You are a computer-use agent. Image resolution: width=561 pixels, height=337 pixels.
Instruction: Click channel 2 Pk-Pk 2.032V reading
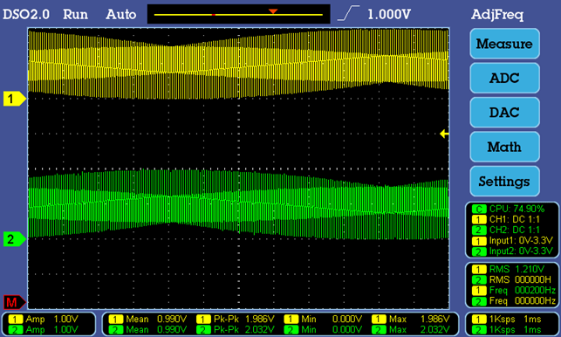point(236,329)
